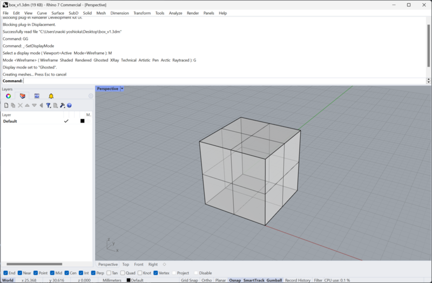Toggle SmartTrack in the status bar
Viewport: 432px width, 283px height.
254,280
